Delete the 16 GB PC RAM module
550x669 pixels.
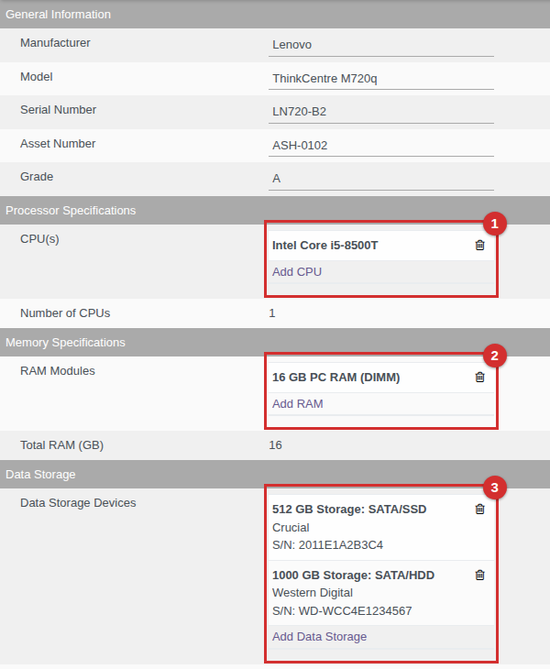pyautogui.click(x=479, y=377)
